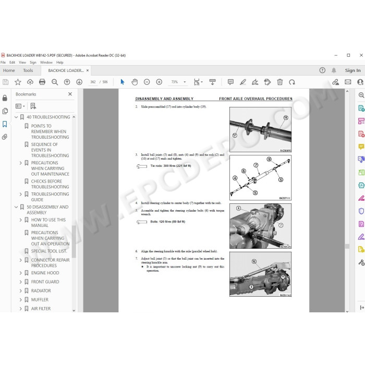Activate the hand pan tool
This screenshot has width=365, height=365.
click(x=135, y=82)
